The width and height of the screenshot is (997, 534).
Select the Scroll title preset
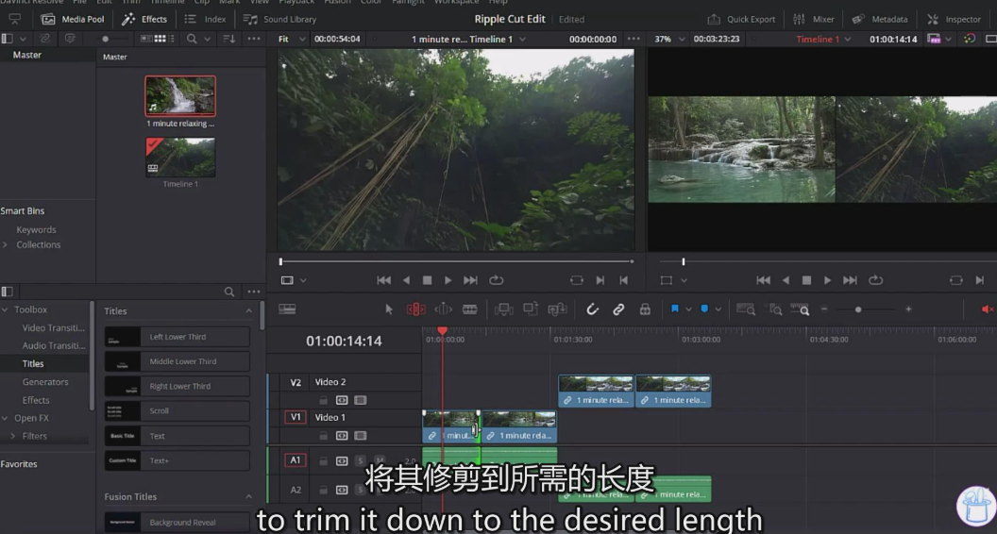[x=177, y=410]
